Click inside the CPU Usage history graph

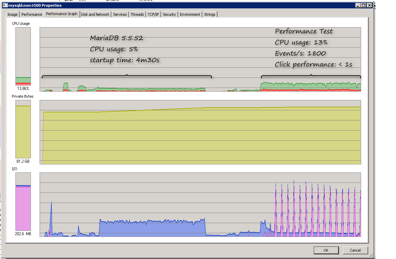point(200,59)
